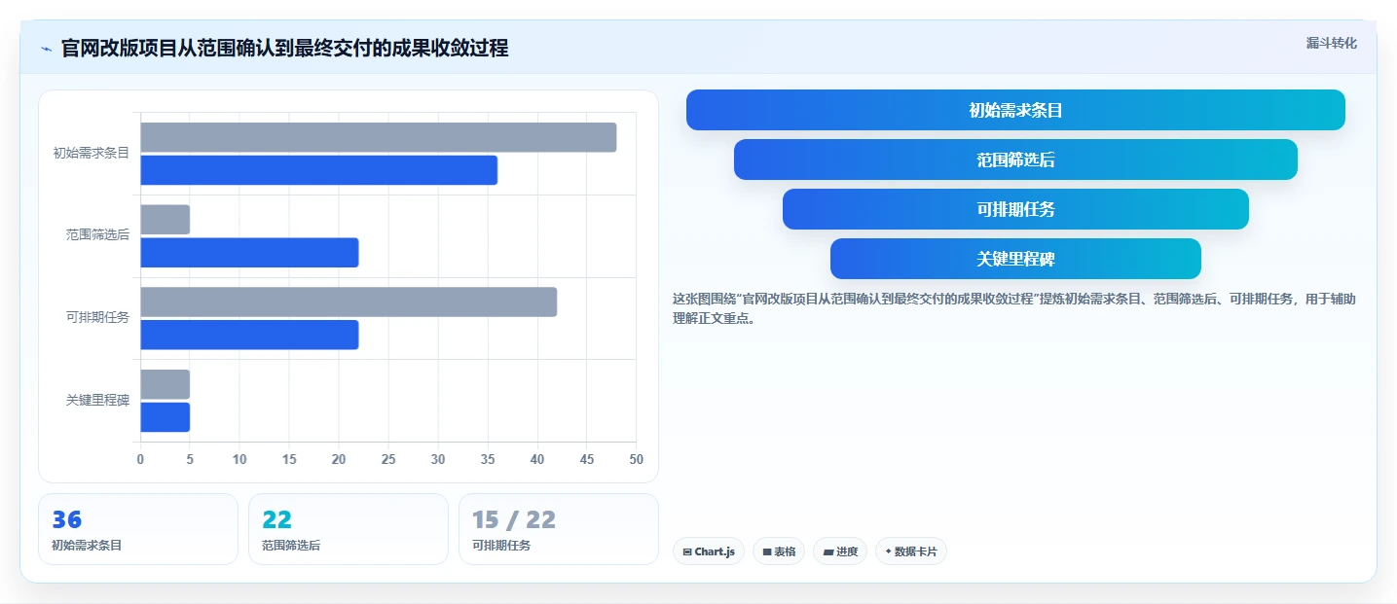Click the x-axis value 50
Viewport: 1397px width, 604px height.
tap(636, 459)
